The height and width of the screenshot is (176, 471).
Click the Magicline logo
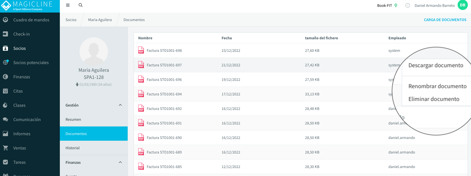[x=27, y=6]
